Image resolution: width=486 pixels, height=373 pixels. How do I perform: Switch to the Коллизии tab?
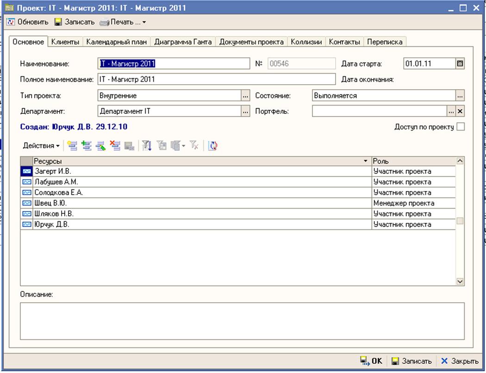click(x=306, y=42)
